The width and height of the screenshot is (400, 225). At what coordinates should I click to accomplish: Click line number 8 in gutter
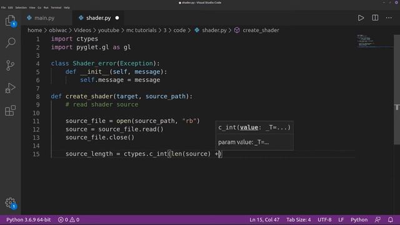tap(37, 97)
